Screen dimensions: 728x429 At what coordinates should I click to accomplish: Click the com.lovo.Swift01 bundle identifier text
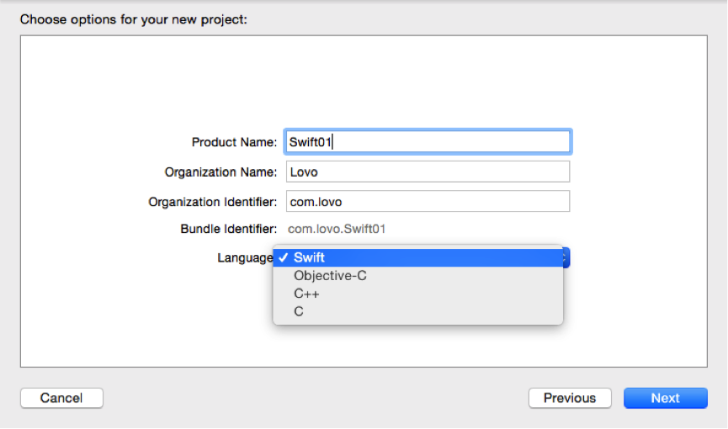click(x=337, y=229)
